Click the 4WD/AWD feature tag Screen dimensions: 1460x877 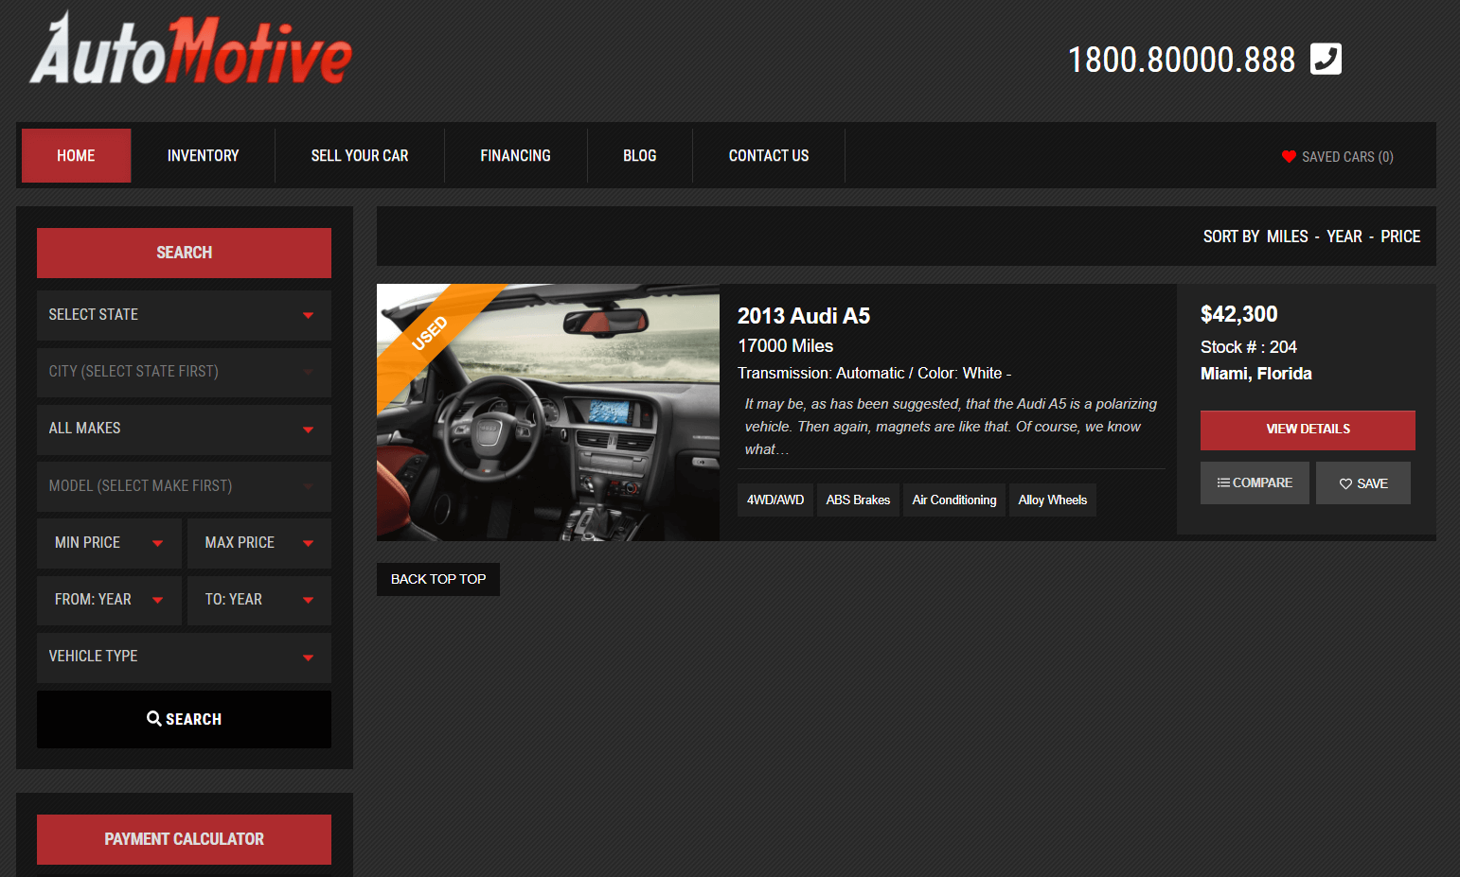(x=775, y=500)
